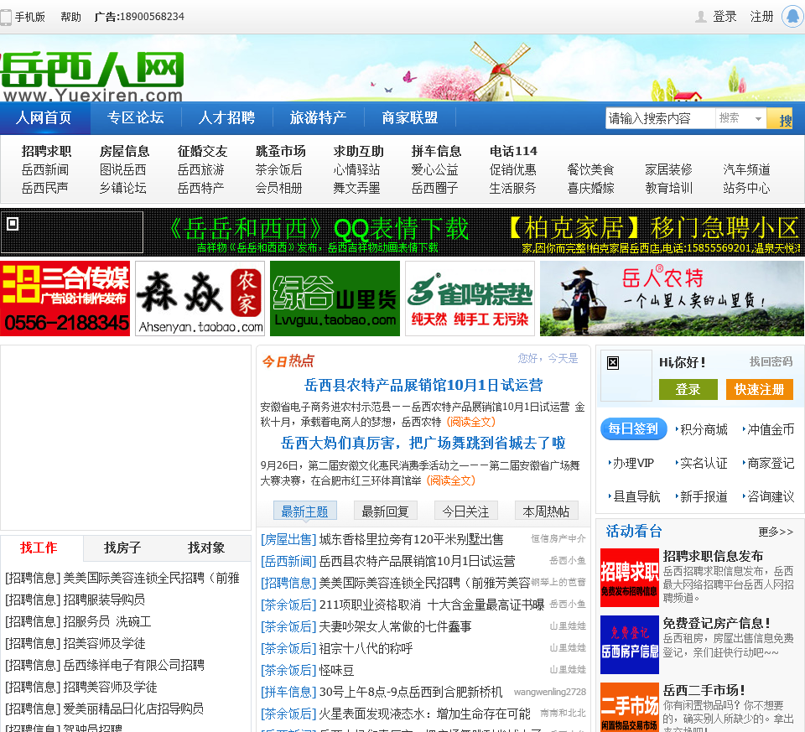
Task: Switch to the 找对象 tab
Action: click(x=206, y=548)
